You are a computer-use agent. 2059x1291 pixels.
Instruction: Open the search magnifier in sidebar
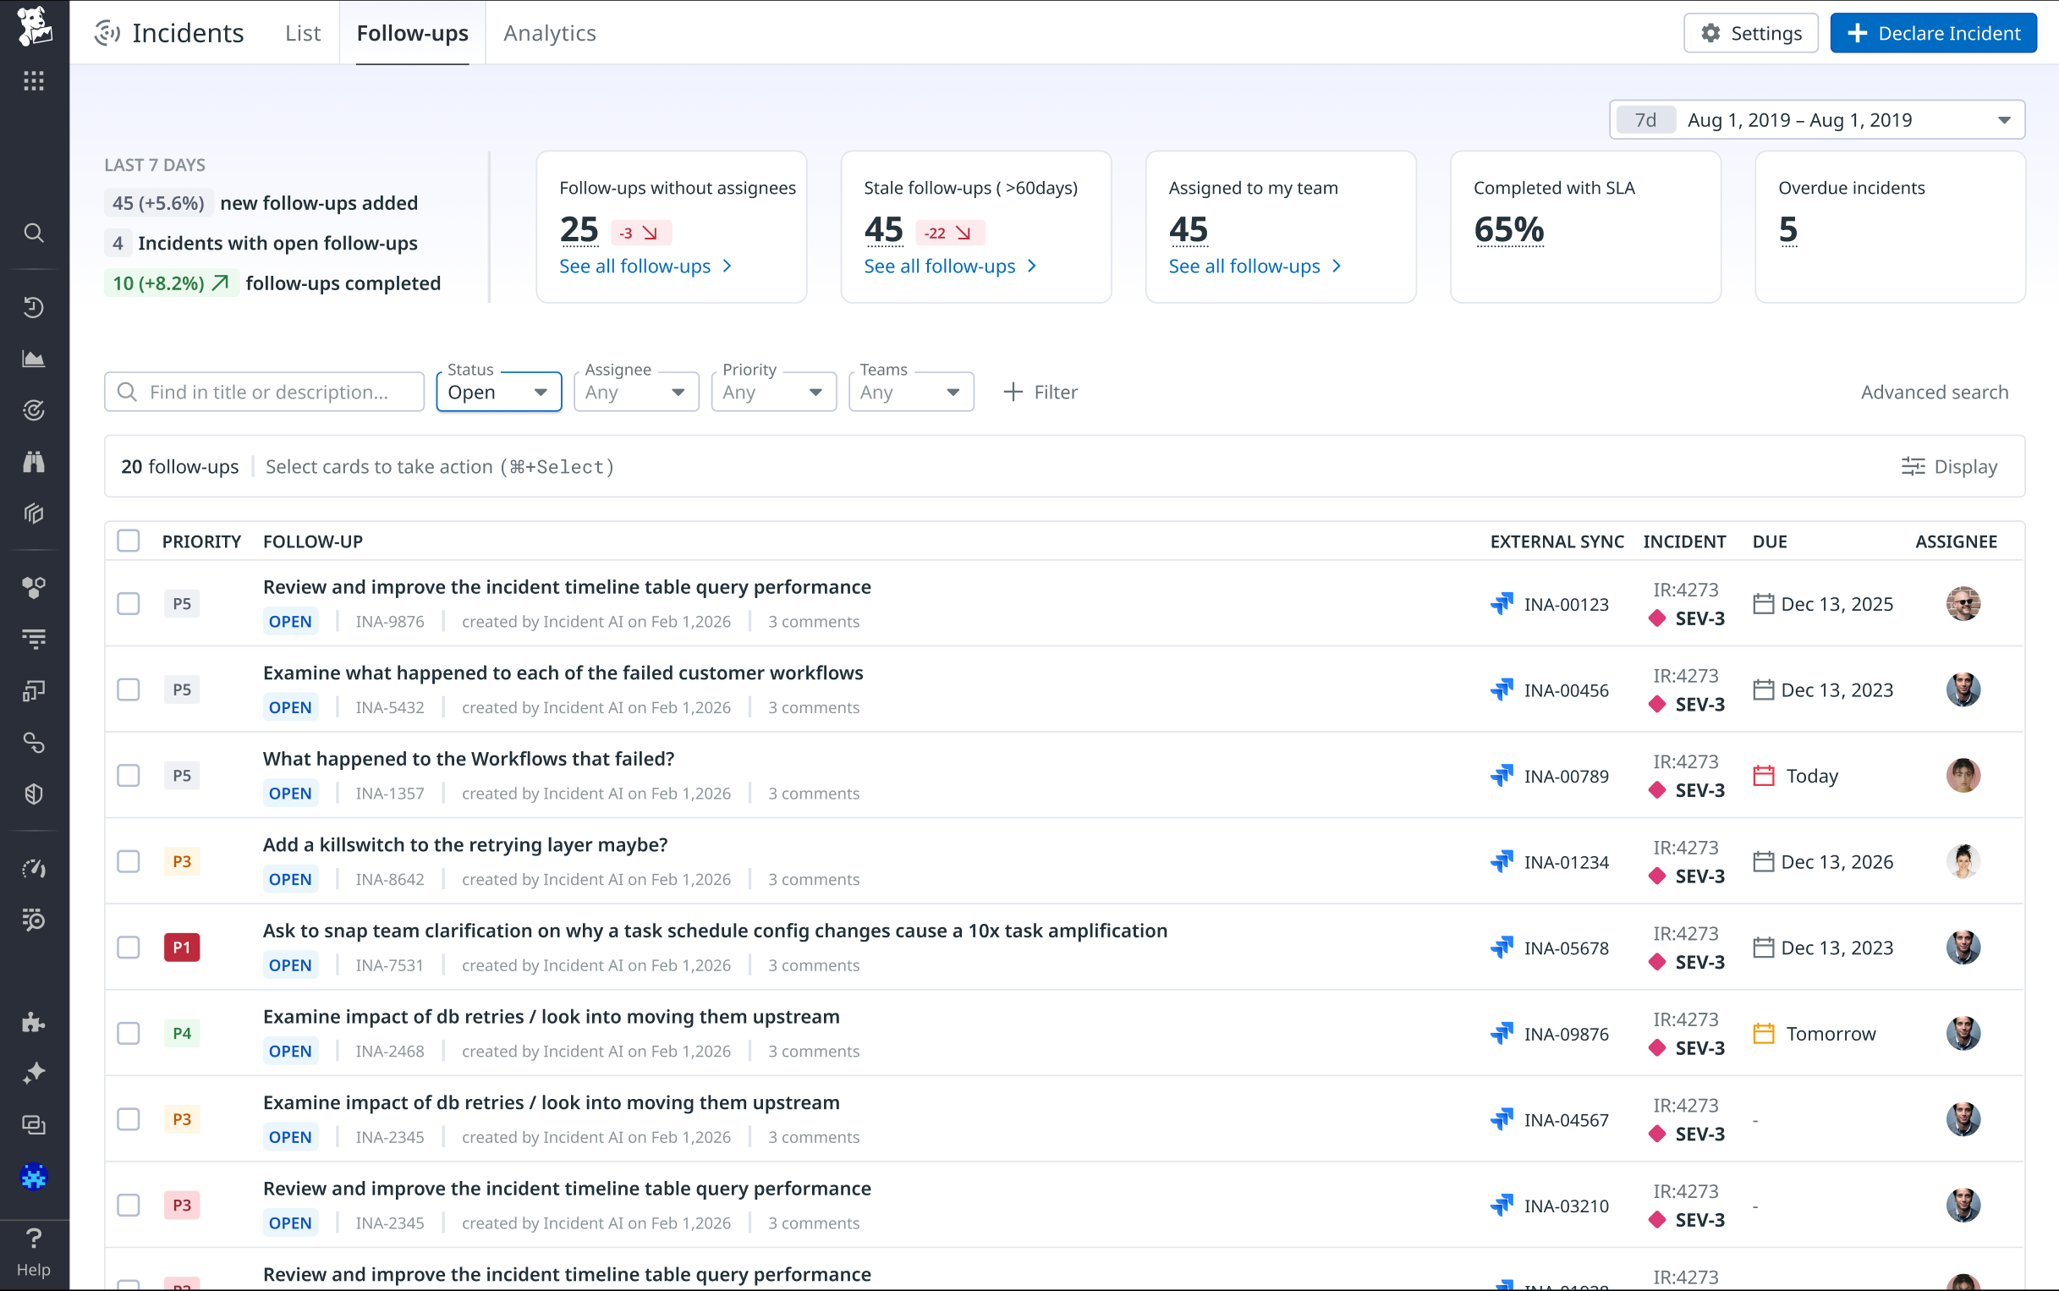(34, 233)
